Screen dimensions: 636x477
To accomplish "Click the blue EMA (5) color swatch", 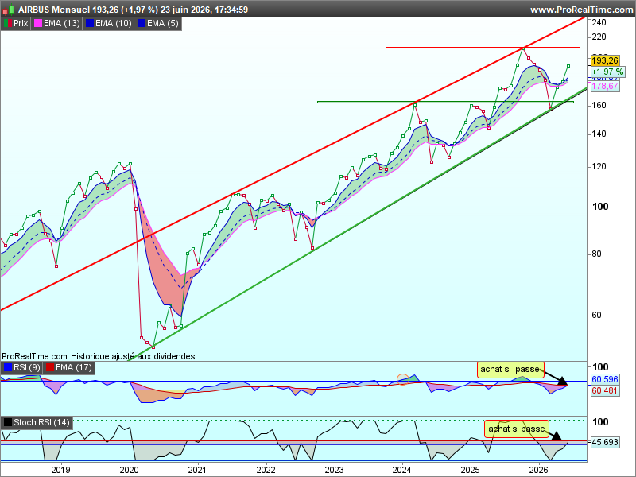I will coord(142,24).
